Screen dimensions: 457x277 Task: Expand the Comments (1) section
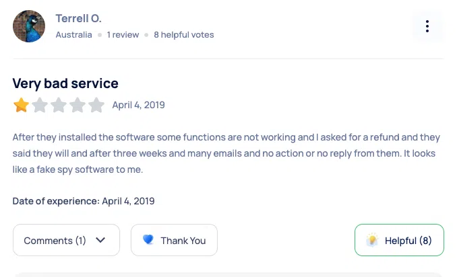[x=55, y=240]
